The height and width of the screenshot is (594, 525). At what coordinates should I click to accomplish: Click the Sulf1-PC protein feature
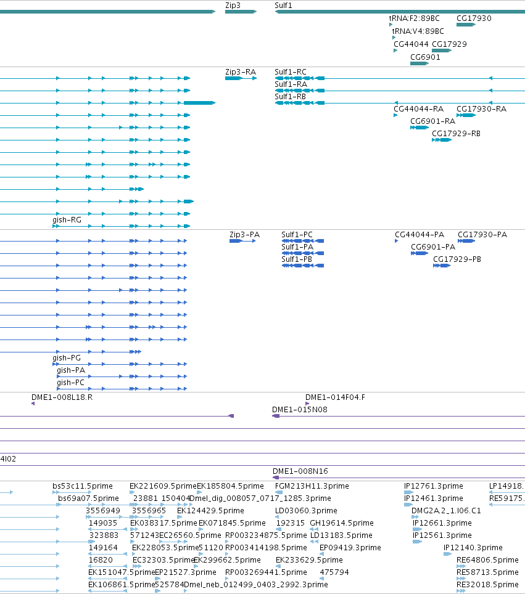click(x=303, y=241)
